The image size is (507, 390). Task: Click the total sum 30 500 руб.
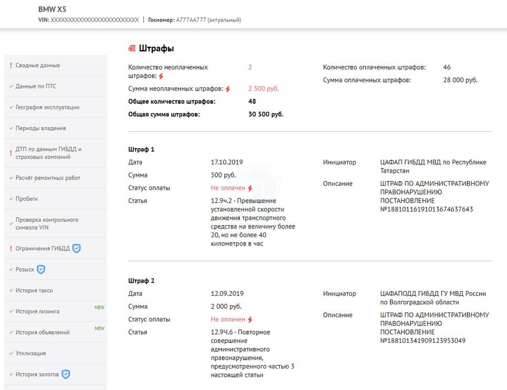(266, 115)
